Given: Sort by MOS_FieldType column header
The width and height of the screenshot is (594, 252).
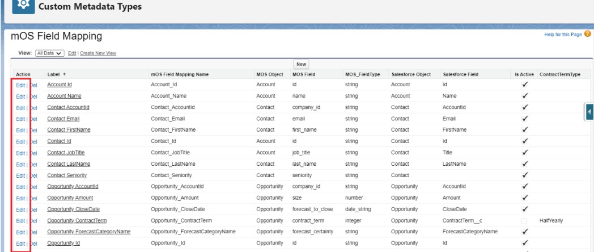Looking at the screenshot, I should click(363, 75).
